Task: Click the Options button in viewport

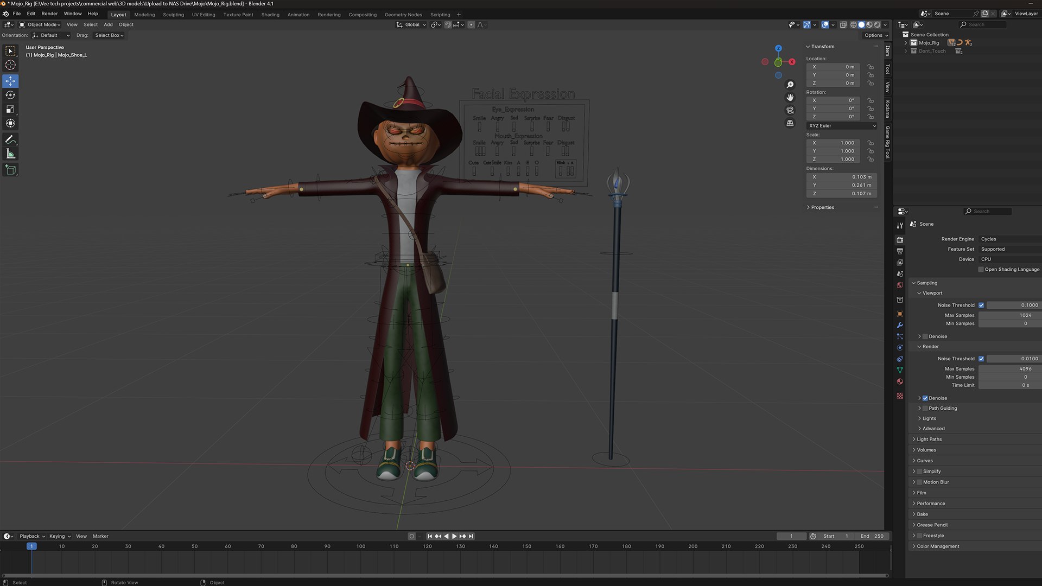Action: pos(876,35)
